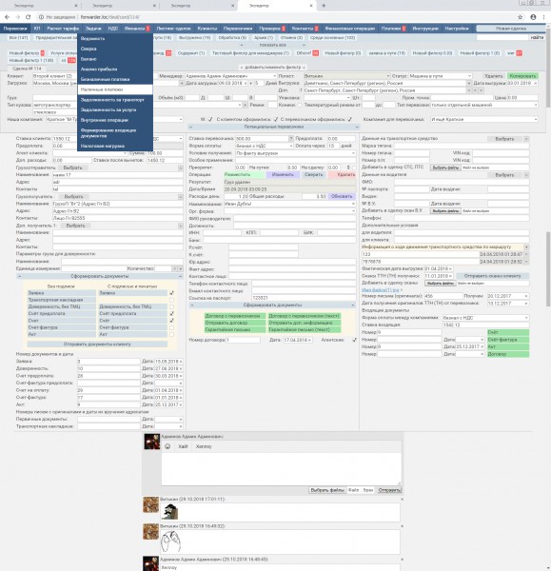Choose Баланс from the menu
Image resolution: width=551 pixels, height=571 pixels.
pyautogui.click(x=115, y=59)
